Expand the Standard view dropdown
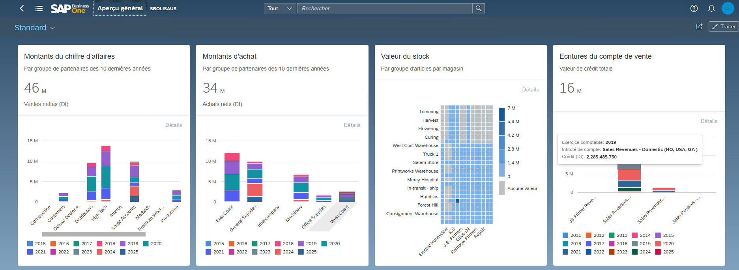 point(35,28)
